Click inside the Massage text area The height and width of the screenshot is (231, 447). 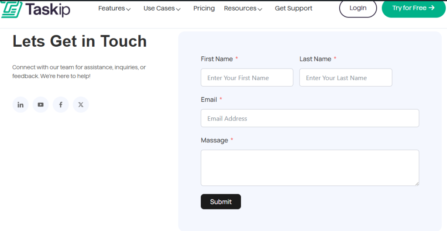click(309, 168)
